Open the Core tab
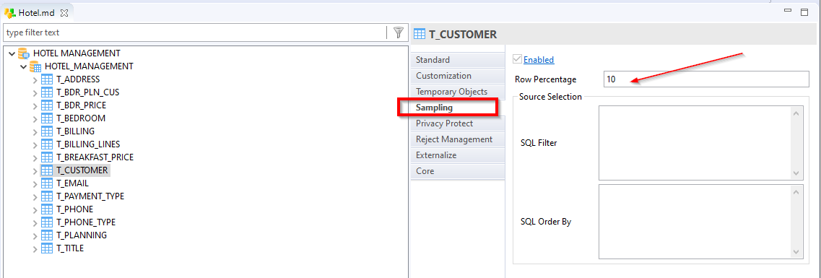 (458, 171)
